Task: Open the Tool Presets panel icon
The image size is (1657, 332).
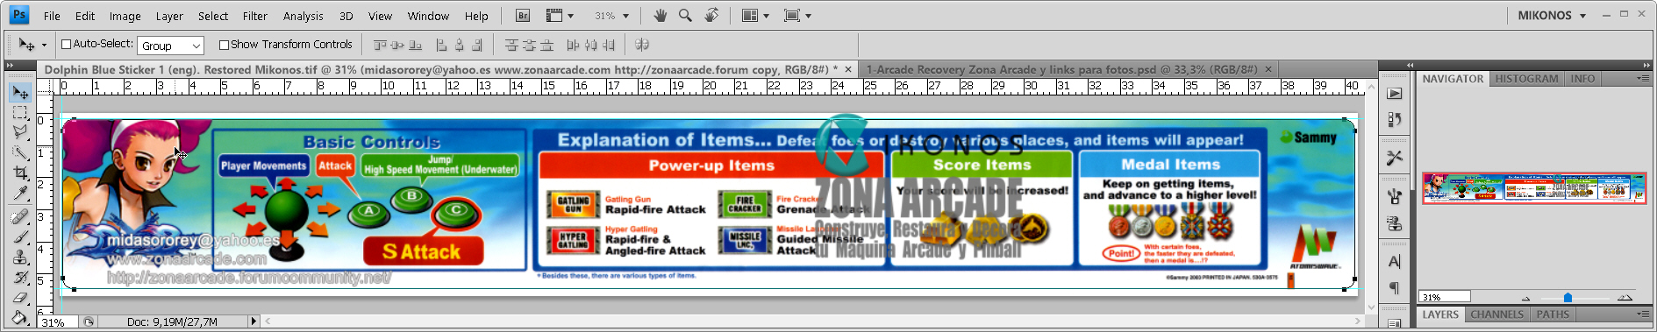Action: 1395,158
